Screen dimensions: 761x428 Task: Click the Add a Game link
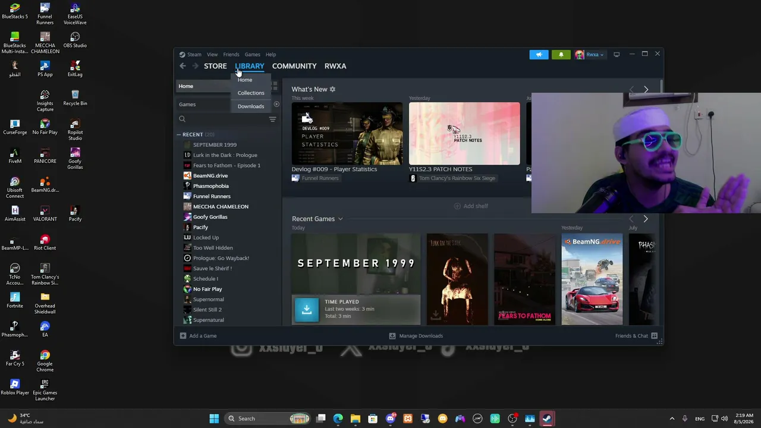tap(203, 336)
